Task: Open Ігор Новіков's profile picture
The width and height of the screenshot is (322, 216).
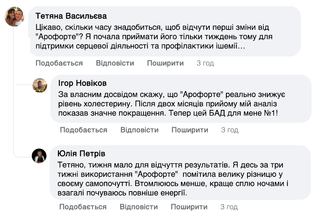Action: click(39, 85)
